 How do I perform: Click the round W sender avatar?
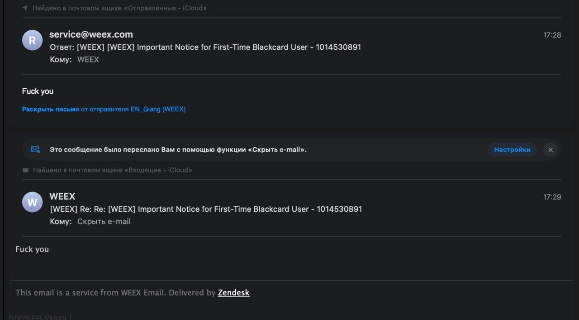tap(32, 202)
